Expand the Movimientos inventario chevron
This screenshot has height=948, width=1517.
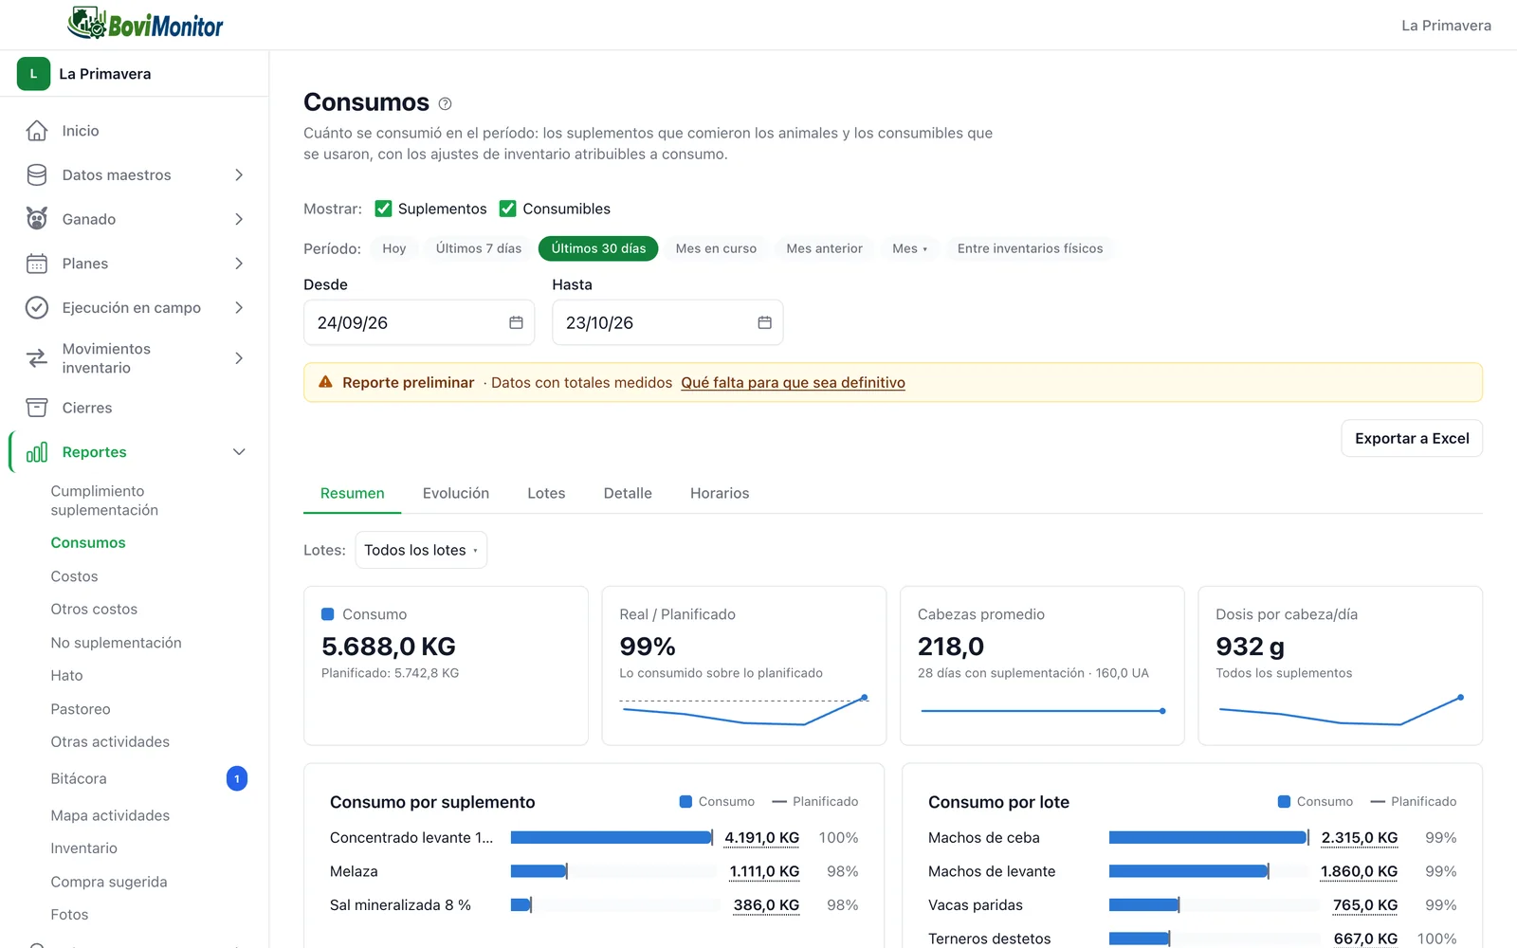coord(239,358)
